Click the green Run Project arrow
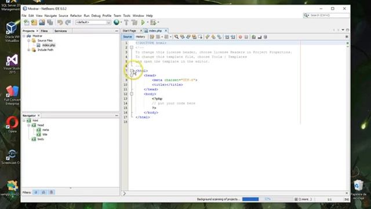Screen dimensions: 371x209 [143, 23]
